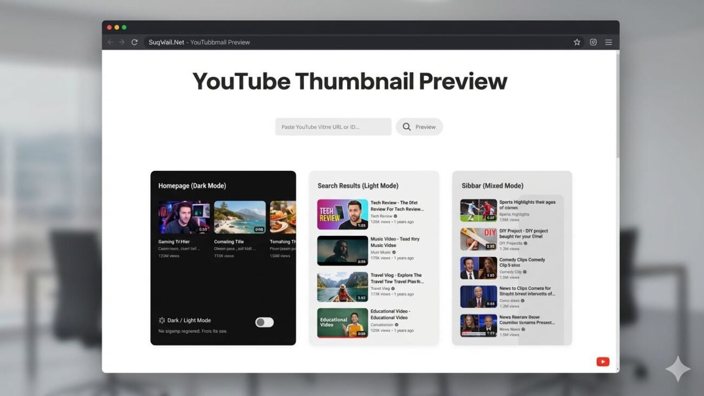Click the 'Sports Highlights their ages' title
This screenshot has height=396, width=704.
pyautogui.click(x=527, y=205)
